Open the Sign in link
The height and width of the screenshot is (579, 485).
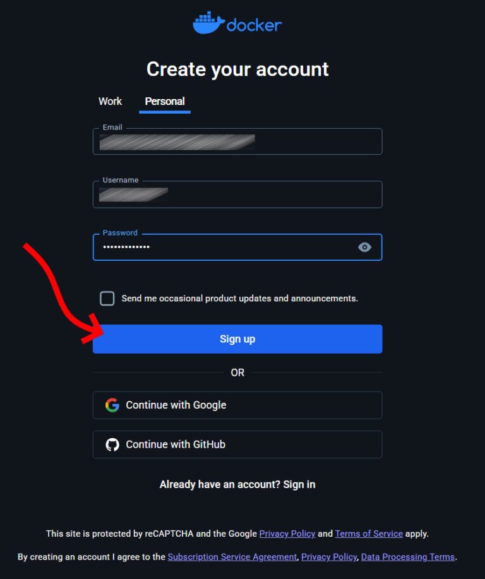[299, 484]
